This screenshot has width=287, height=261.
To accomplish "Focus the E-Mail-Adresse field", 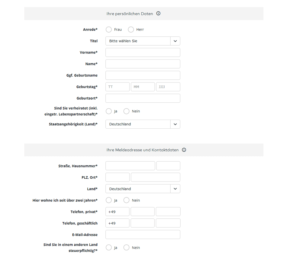I will coord(143,234).
